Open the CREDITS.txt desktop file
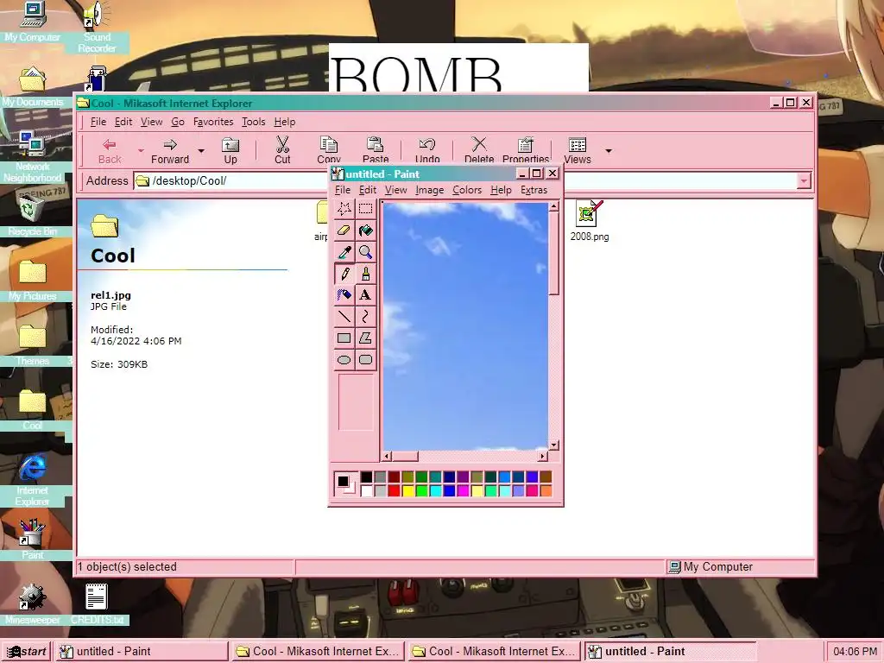Image resolution: width=884 pixels, height=663 pixels. pyautogui.click(x=97, y=603)
